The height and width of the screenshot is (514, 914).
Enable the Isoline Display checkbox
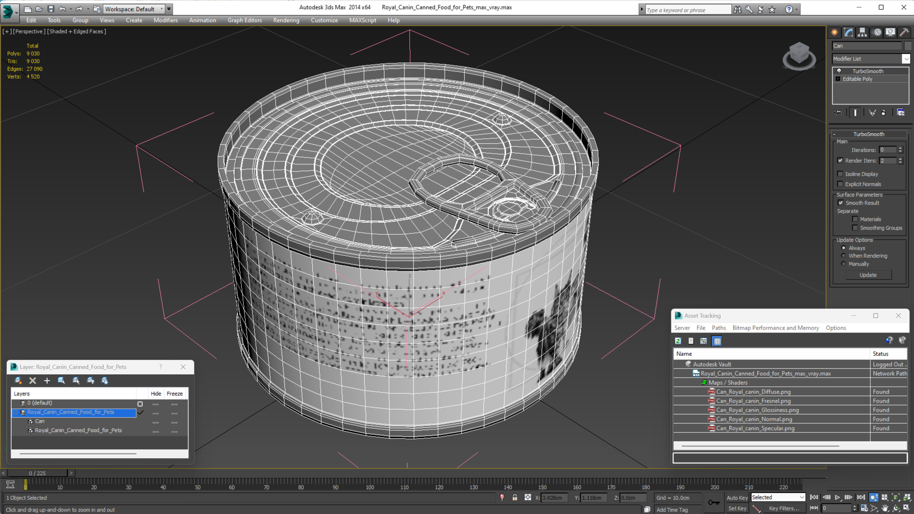click(840, 174)
